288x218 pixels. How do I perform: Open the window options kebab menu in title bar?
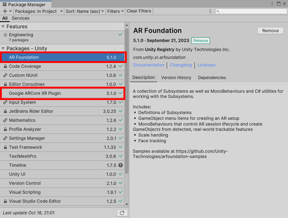[272, 4]
